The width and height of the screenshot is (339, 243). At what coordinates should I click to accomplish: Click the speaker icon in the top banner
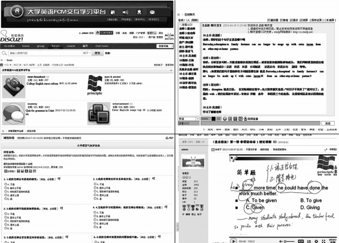click(125, 12)
